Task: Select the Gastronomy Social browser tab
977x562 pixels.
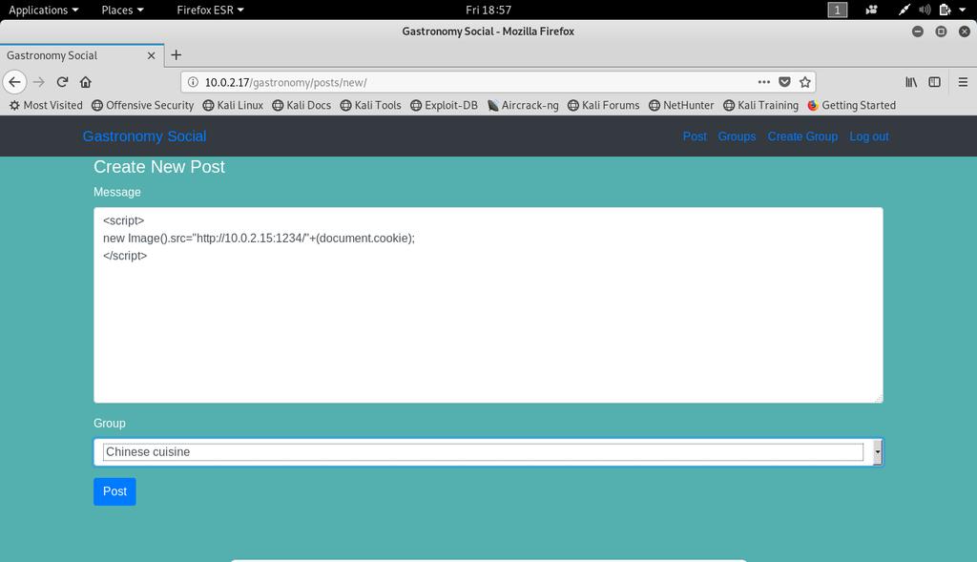Action: (x=82, y=55)
